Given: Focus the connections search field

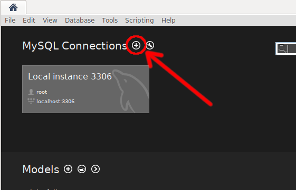Looking at the screenshot, I should pyautogui.click(x=286, y=49).
